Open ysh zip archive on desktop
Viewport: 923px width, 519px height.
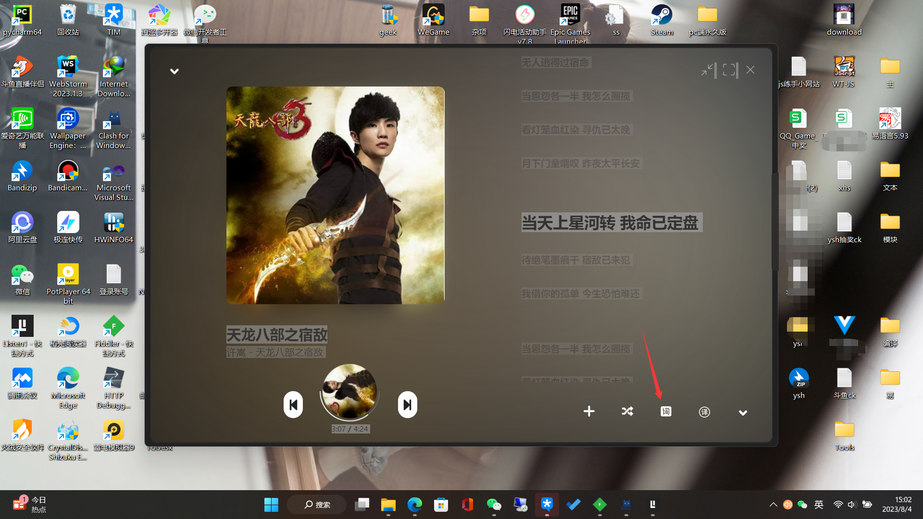tap(798, 384)
